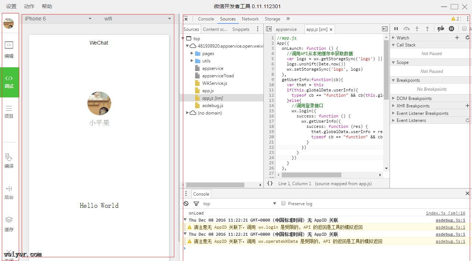Viewport: 472px width, 261px height.
Task: Open the 动作 menu
Action: click(x=29, y=6)
